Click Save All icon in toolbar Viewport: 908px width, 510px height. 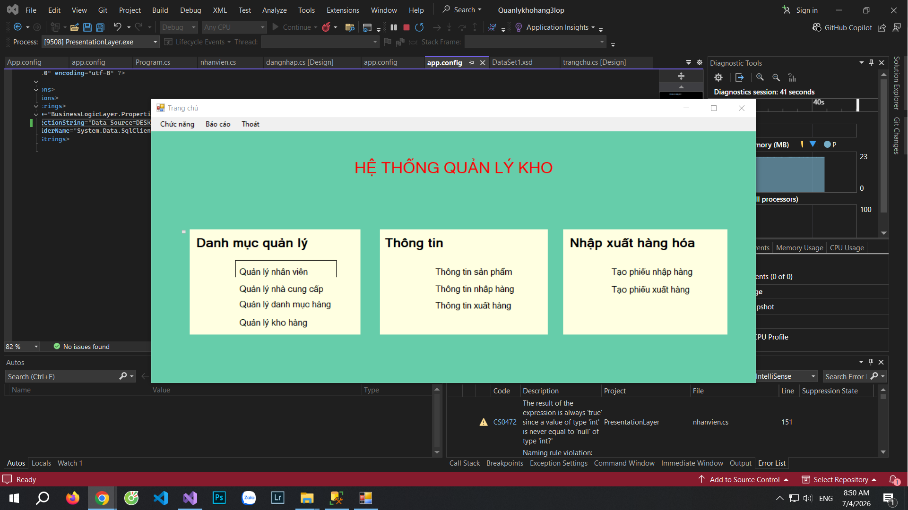coord(100,27)
